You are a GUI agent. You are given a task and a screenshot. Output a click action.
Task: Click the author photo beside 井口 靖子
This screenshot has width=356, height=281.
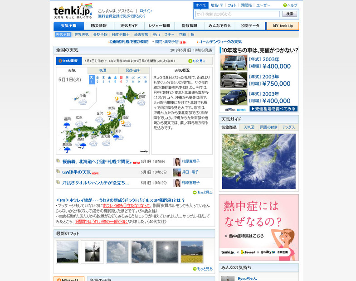(177, 172)
